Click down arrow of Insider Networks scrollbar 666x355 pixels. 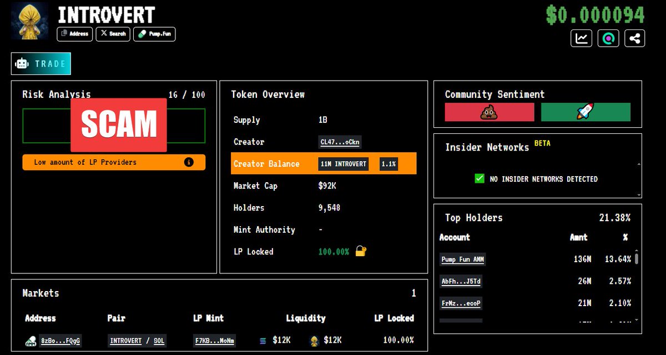coord(638,194)
